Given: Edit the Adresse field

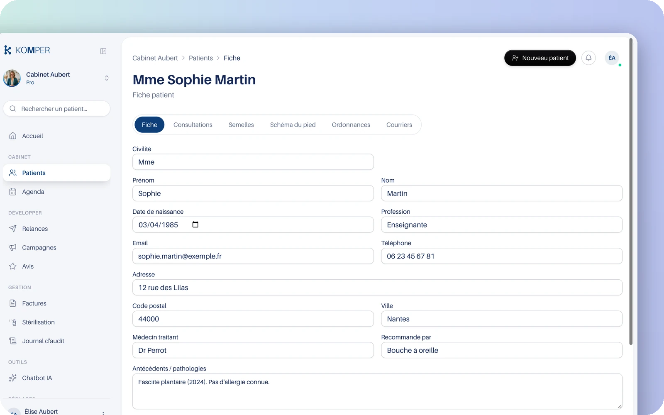Looking at the screenshot, I should point(377,288).
